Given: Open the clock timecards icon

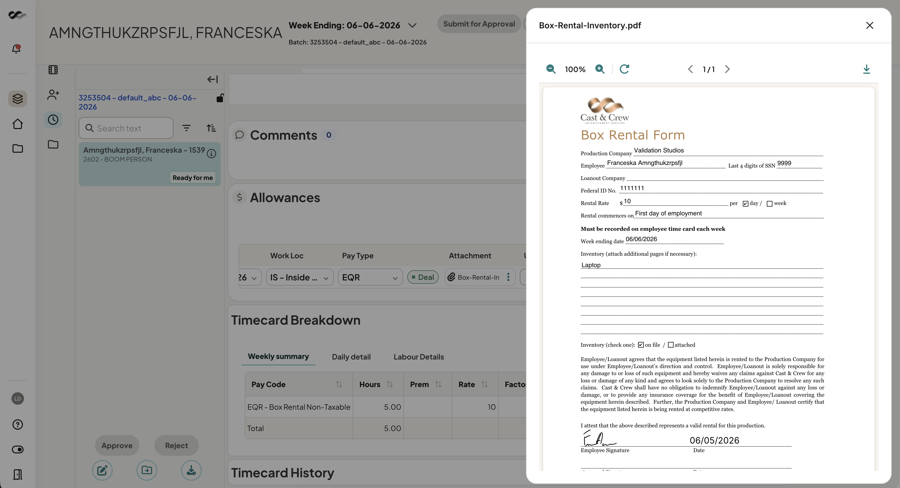Looking at the screenshot, I should point(53,120).
